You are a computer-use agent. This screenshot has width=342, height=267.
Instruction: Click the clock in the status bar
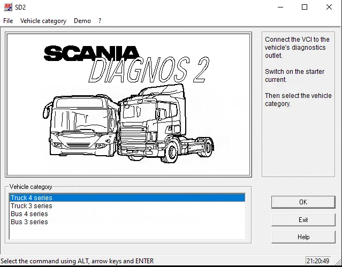pyautogui.click(x=318, y=261)
